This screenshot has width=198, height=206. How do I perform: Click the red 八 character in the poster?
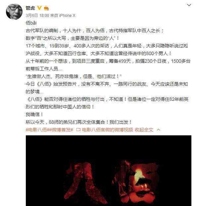point(85,183)
